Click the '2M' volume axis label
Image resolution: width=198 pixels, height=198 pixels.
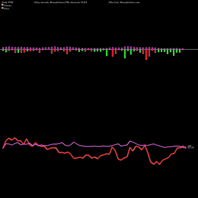pyautogui.click(x=189, y=146)
